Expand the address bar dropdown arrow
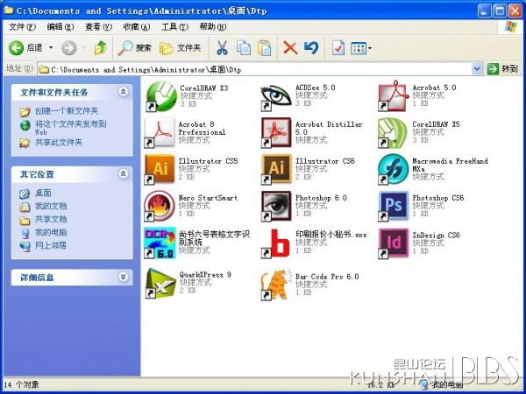526x394 pixels. [x=477, y=69]
